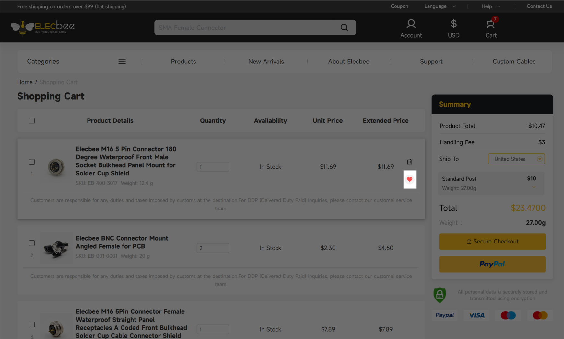Select the BNC Connector item checkbox
Image resolution: width=564 pixels, height=339 pixels.
point(32,243)
